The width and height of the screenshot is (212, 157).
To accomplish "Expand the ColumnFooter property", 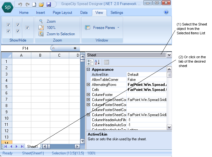I will (x=88, y=95).
